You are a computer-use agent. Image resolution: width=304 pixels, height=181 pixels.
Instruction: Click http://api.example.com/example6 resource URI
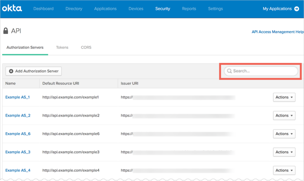tap(71, 134)
